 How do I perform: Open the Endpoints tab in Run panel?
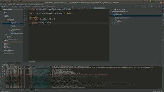click(11, 65)
